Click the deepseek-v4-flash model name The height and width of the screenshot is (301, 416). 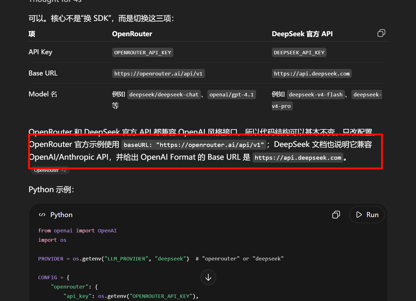point(316,95)
